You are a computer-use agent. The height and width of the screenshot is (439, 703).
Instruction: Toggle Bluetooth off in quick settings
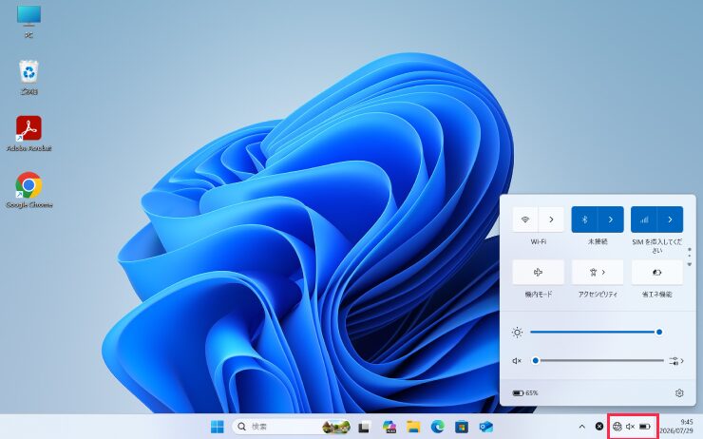click(584, 219)
